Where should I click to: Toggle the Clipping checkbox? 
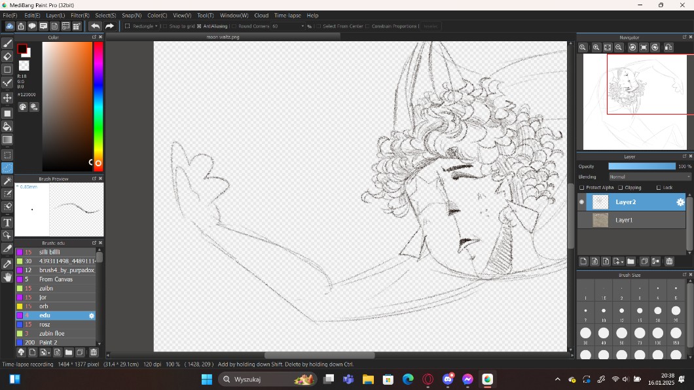(621, 188)
